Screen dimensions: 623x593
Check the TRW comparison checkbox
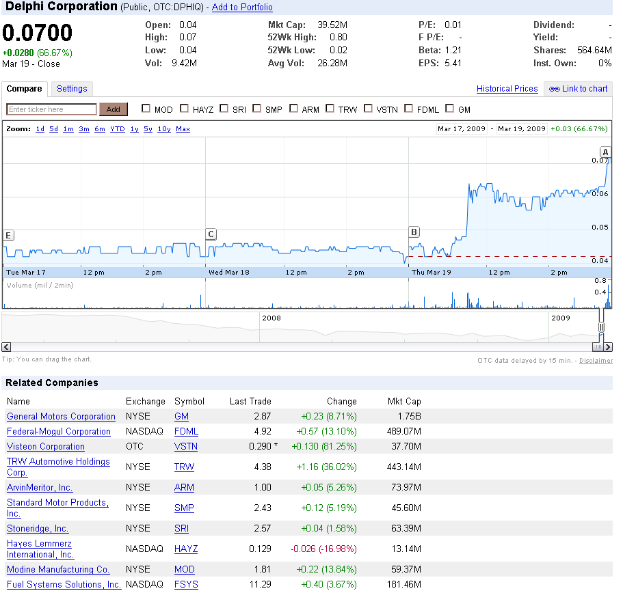(330, 109)
